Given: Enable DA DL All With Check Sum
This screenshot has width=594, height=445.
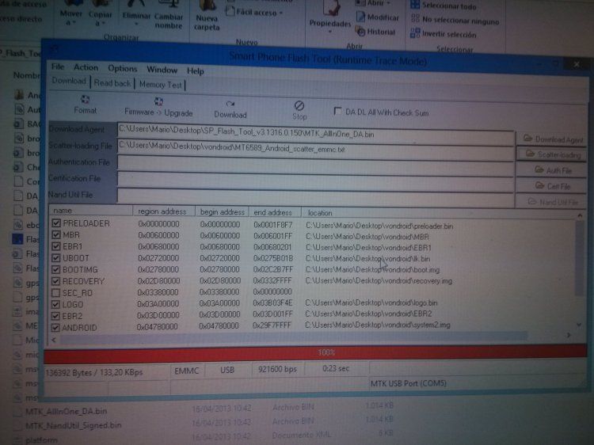Looking at the screenshot, I should click(337, 111).
